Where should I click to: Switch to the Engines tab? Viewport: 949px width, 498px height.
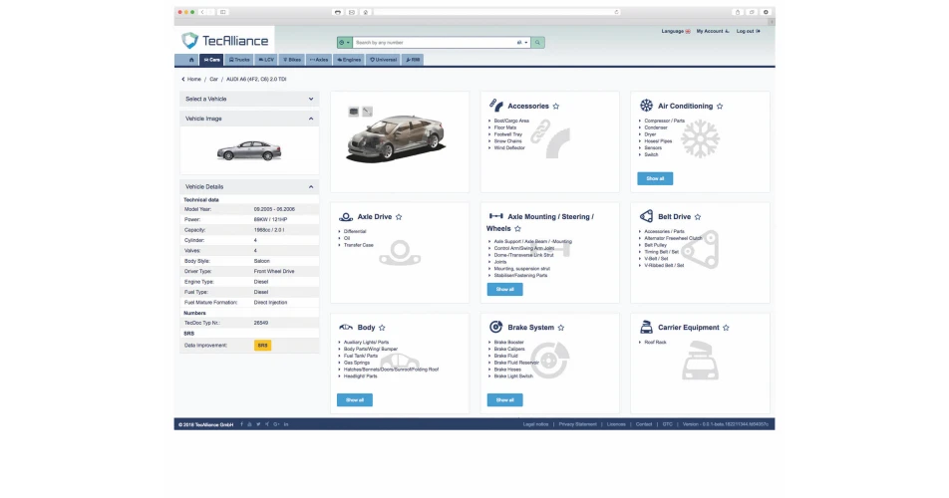coord(349,60)
